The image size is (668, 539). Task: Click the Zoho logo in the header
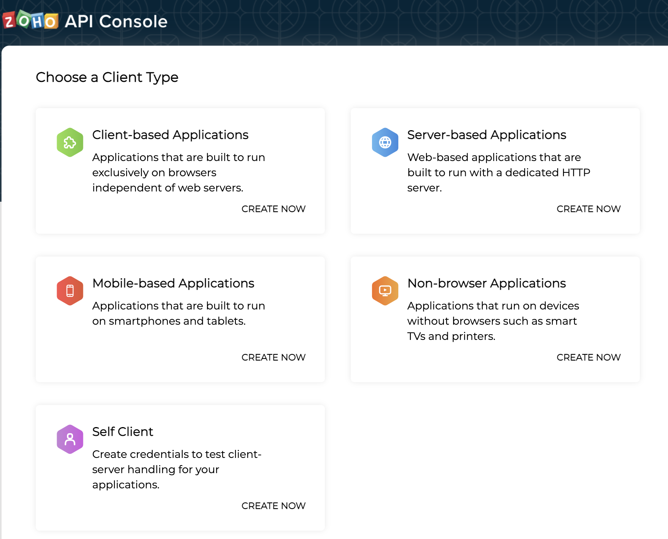click(30, 22)
